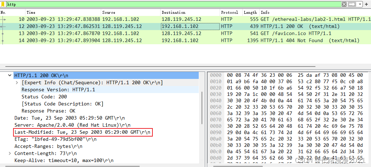Select the Date header line

70,118
